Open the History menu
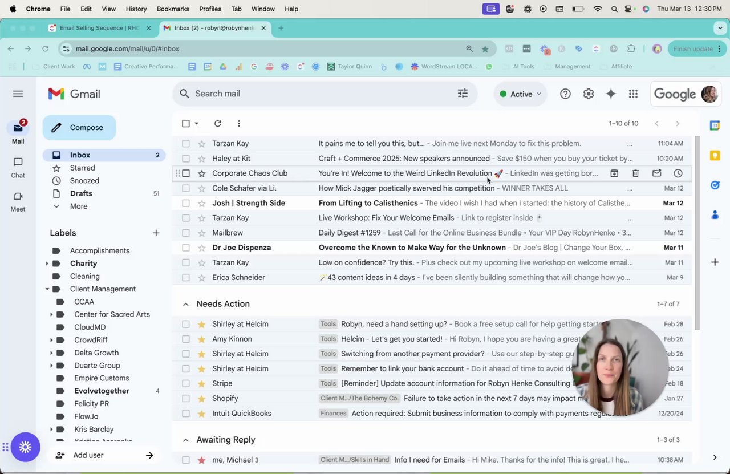 (136, 9)
